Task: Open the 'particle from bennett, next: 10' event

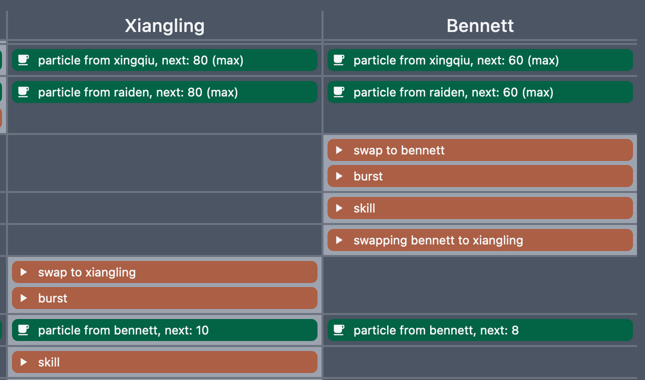Action: (164, 329)
